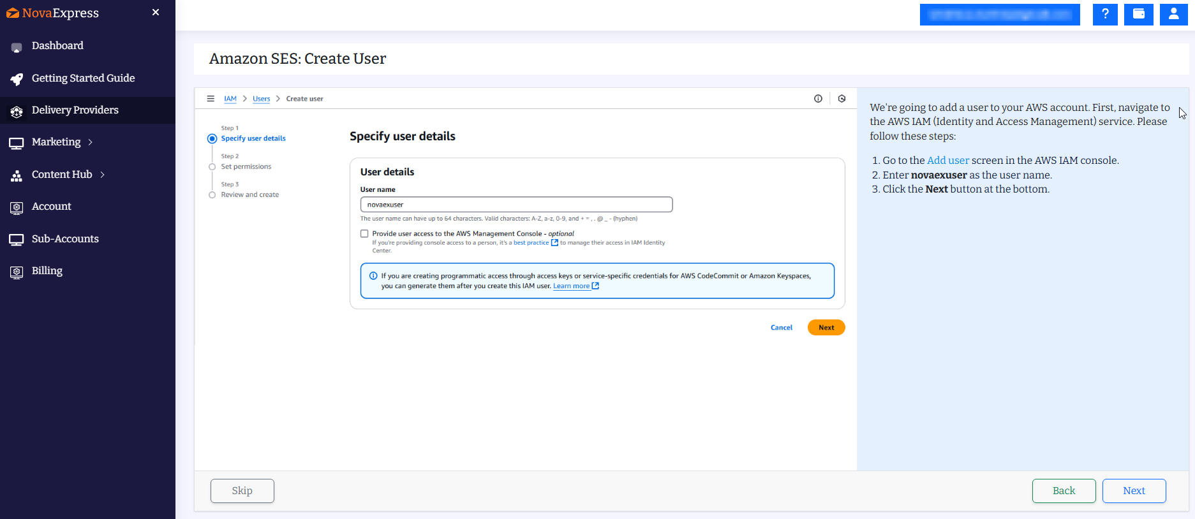The height and width of the screenshot is (519, 1195).
Task: Open the Delivery Providers menu item
Action: pos(75,110)
